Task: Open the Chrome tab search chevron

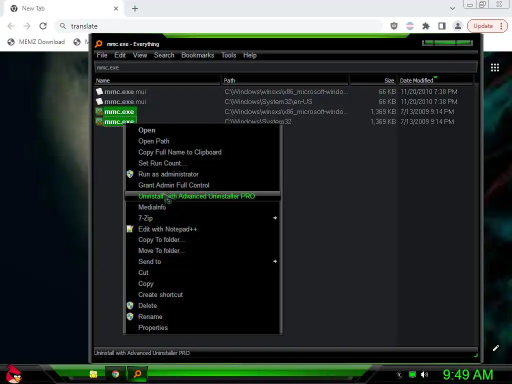Action: pyautogui.click(x=452, y=8)
